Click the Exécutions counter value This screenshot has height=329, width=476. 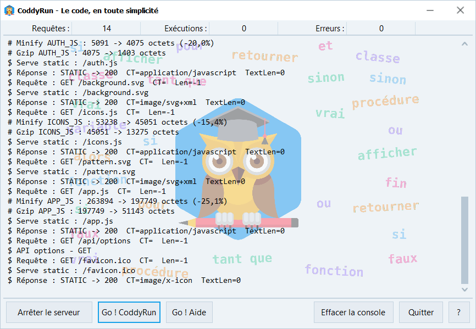point(243,29)
